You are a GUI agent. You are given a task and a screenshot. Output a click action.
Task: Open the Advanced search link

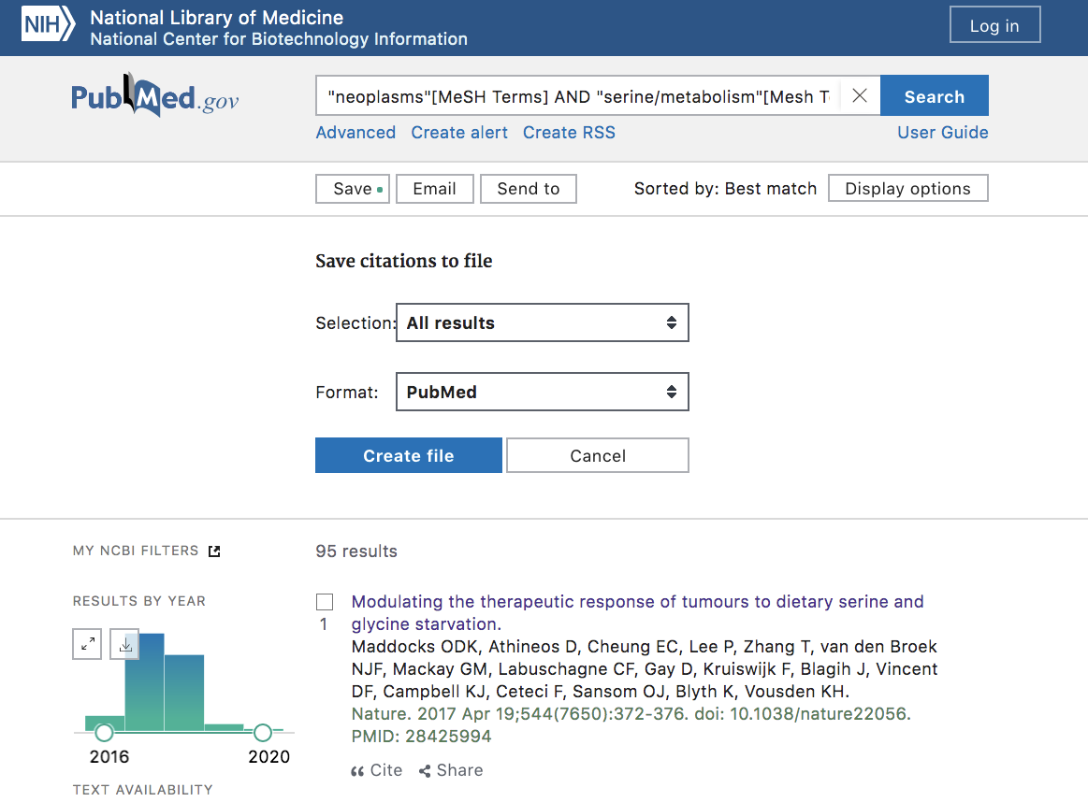point(355,133)
